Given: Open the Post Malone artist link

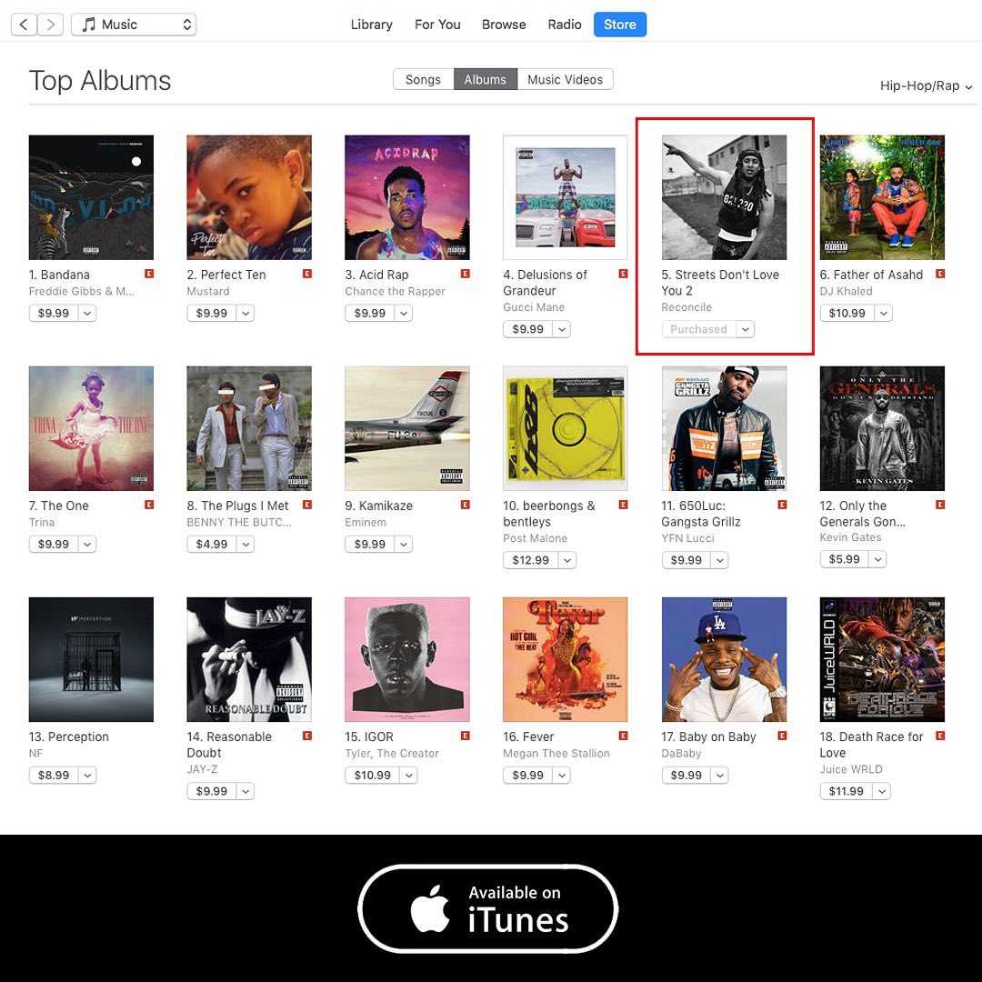Looking at the screenshot, I should [535, 538].
